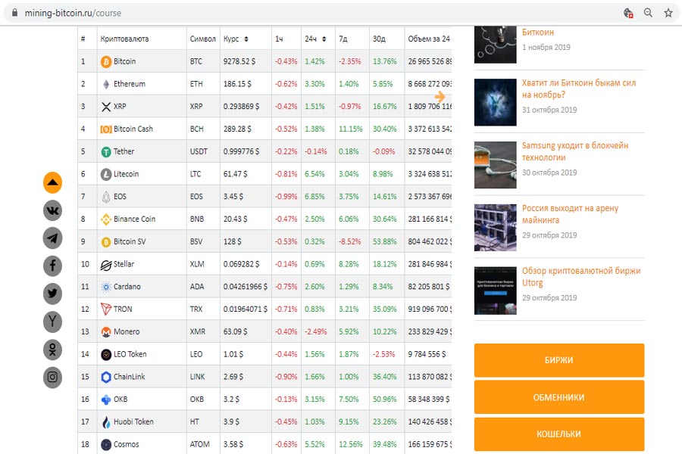Click the Объем за 24 column header
Viewport: 682px width, 454px height.
(x=429, y=39)
